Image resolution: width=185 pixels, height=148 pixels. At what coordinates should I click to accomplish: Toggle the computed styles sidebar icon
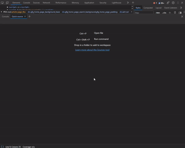[180, 13]
